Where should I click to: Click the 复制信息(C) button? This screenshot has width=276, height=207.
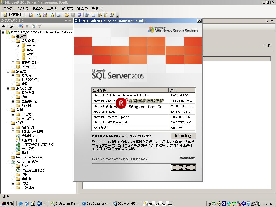(x=184, y=136)
